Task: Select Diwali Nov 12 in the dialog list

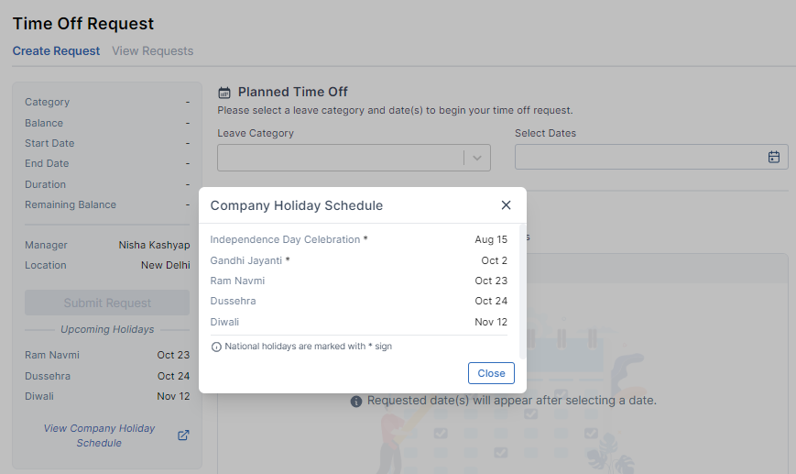Action: [358, 322]
